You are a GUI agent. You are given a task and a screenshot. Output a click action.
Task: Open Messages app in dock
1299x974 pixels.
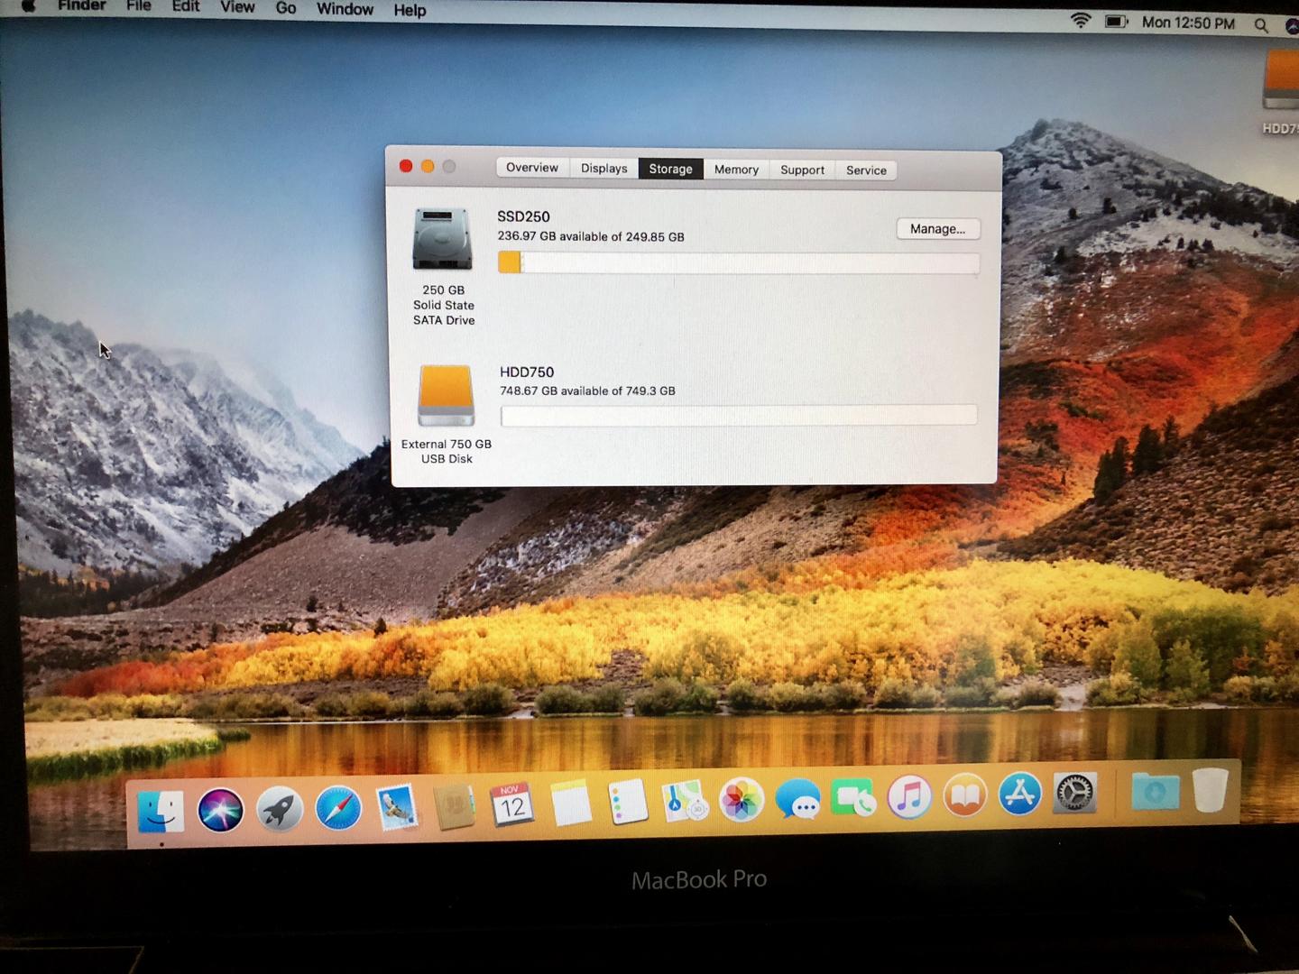click(x=797, y=799)
